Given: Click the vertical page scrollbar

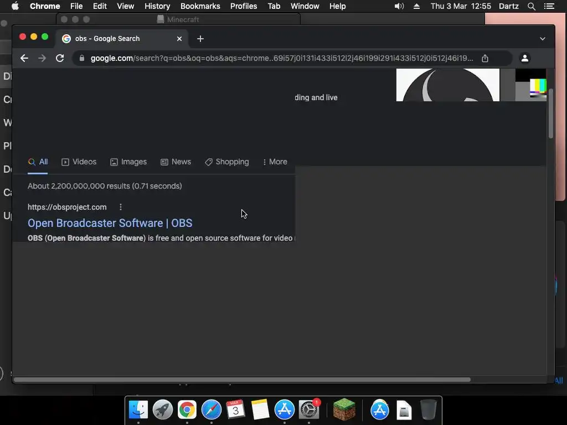Looking at the screenshot, I should pos(551,113).
